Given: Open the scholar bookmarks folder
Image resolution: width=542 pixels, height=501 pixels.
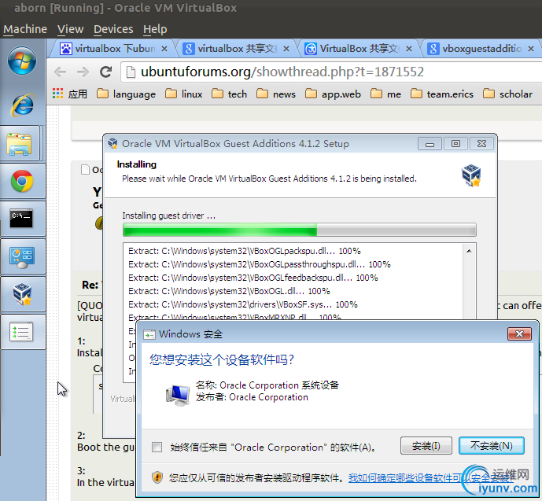Looking at the screenshot, I should tap(507, 94).
